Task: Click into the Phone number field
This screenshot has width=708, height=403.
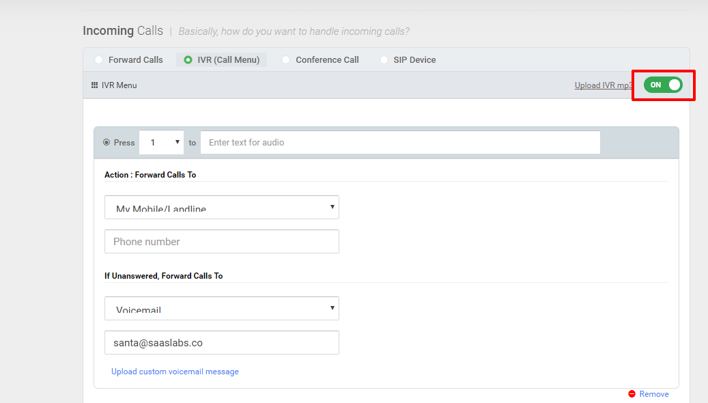Action: click(221, 242)
